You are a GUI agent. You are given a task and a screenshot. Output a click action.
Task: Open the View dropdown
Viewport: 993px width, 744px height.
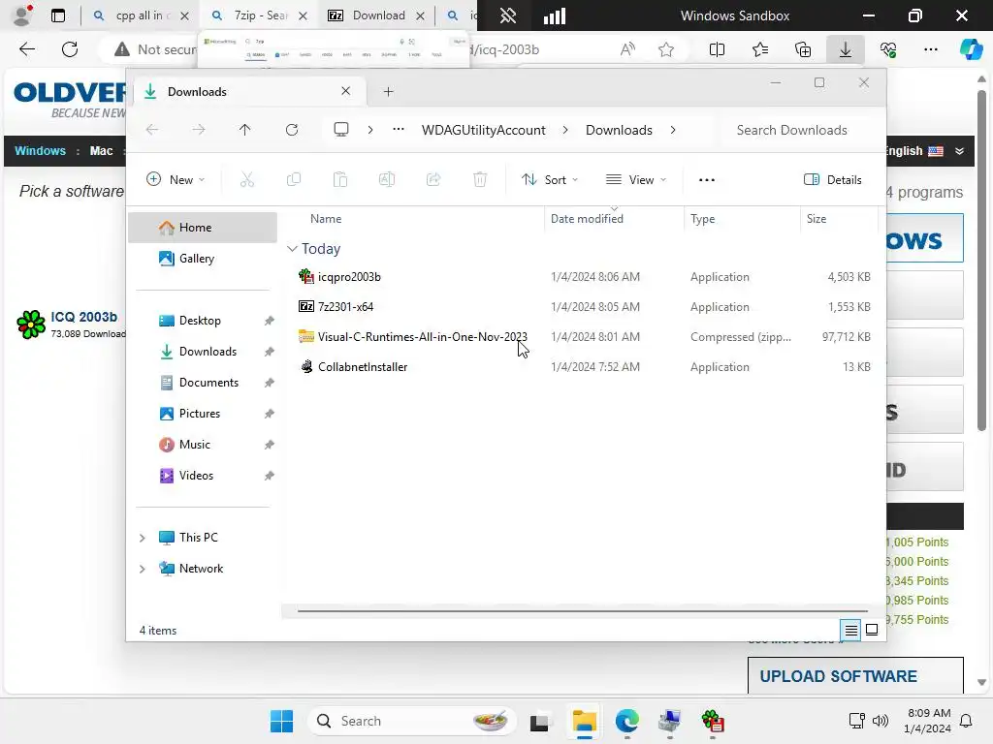(636, 179)
